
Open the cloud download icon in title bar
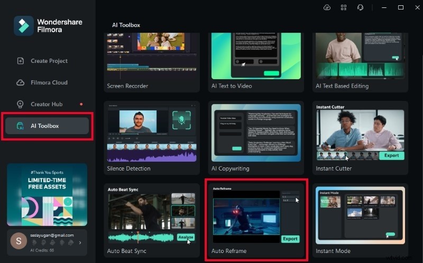[327, 7]
